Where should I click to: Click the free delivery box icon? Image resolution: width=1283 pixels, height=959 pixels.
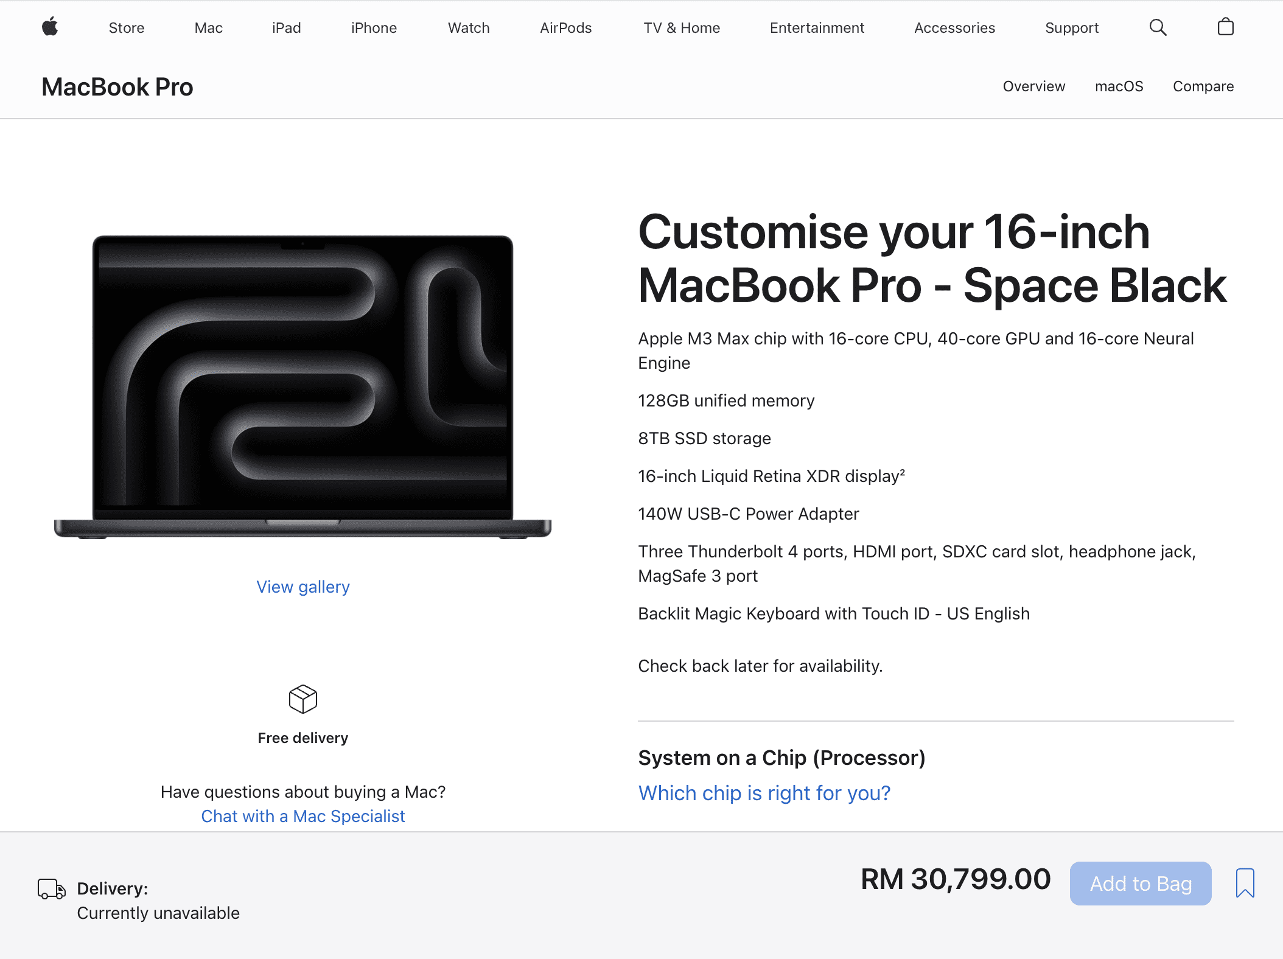click(302, 699)
